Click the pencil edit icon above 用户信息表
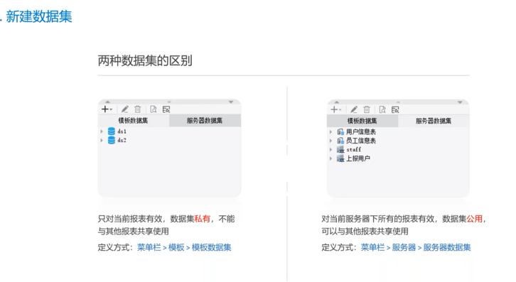516x282 pixels. click(354, 109)
